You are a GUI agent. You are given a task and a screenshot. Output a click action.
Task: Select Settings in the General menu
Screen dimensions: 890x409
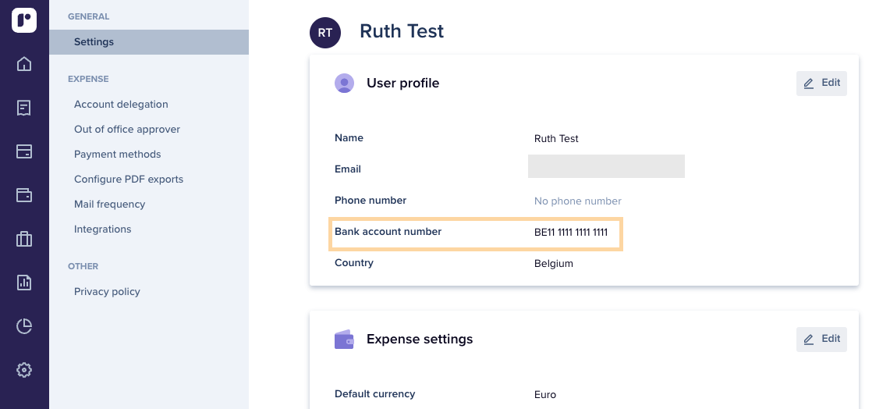[x=94, y=42]
